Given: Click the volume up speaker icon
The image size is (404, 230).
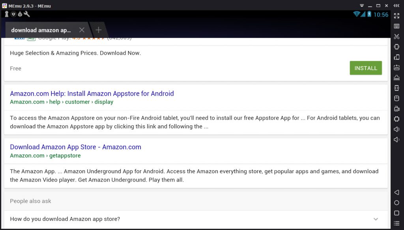Looking at the screenshot, I should pyautogui.click(x=397, y=129).
